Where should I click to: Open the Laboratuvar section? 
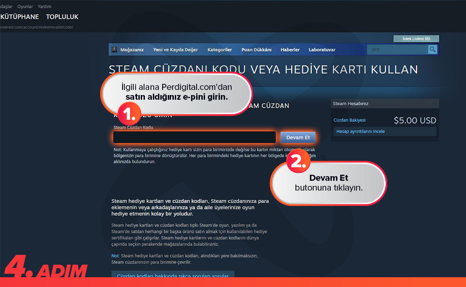tap(322, 50)
